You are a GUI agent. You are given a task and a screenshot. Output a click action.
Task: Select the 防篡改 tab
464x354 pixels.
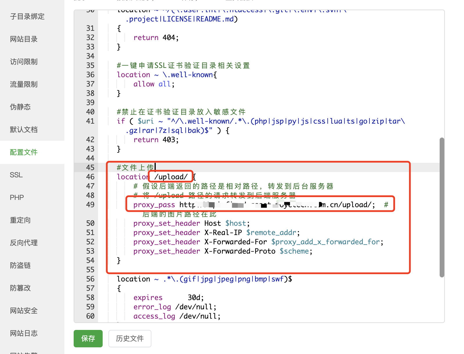click(20, 288)
